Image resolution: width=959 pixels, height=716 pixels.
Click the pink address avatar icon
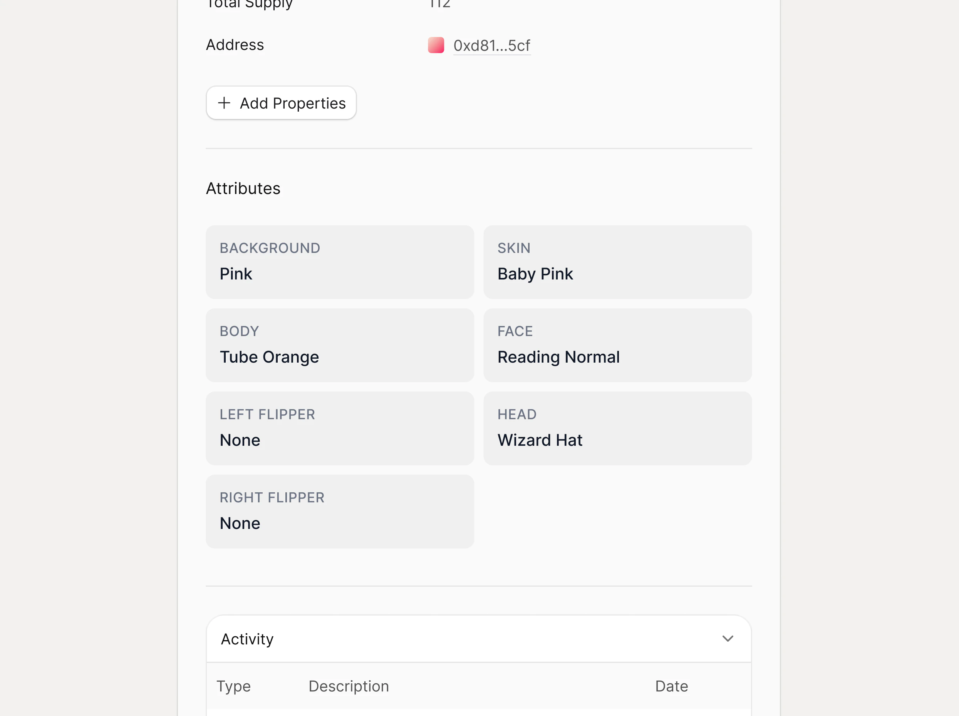tap(436, 45)
